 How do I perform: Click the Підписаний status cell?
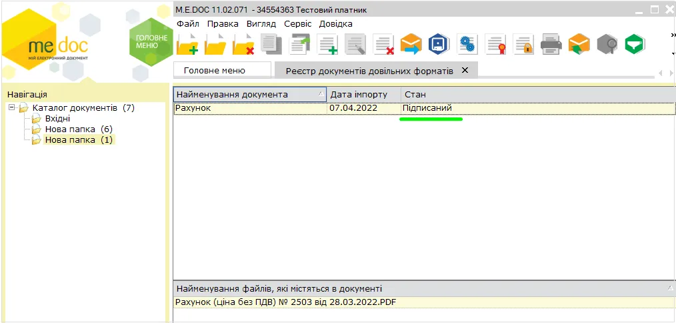pyautogui.click(x=427, y=108)
